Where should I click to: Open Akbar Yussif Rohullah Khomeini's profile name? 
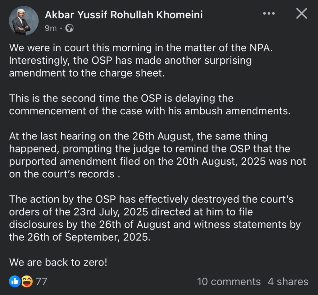click(124, 14)
